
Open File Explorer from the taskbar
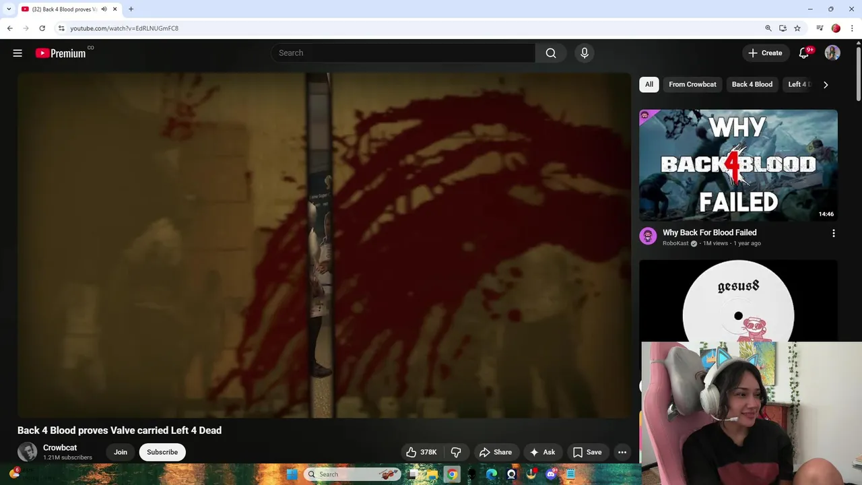[432, 474]
